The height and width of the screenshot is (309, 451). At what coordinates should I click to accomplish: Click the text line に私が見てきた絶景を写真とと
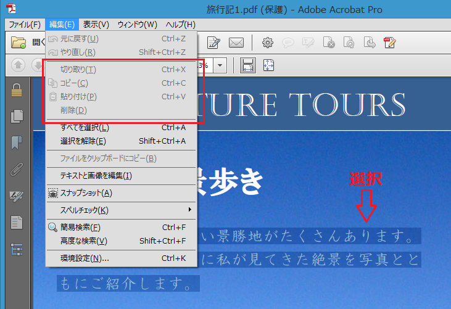pos(310,260)
